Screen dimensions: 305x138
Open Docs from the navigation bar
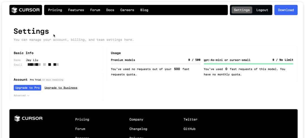(110, 10)
